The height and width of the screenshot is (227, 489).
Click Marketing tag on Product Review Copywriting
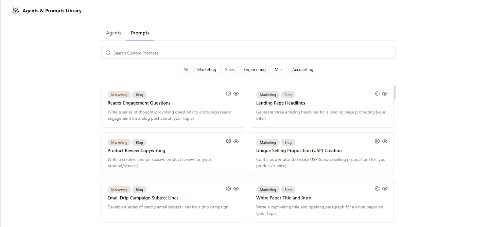(119, 142)
